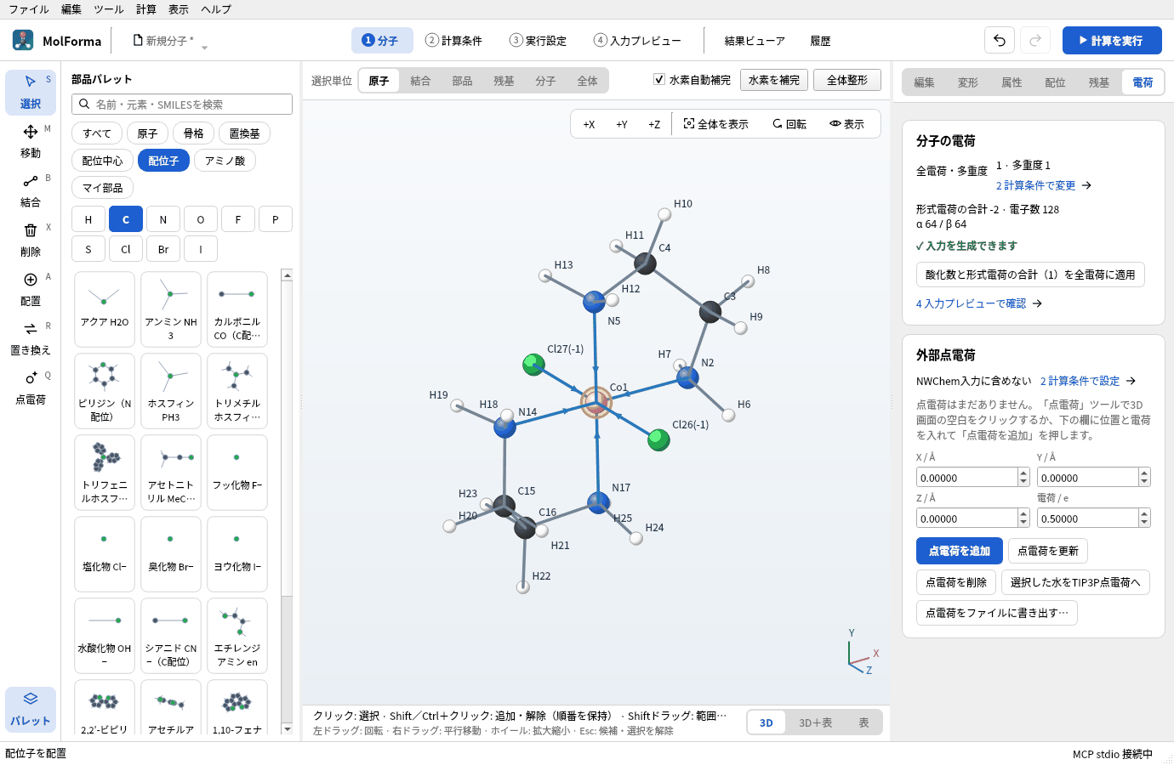Expand the 表示 view options dropdown
Viewport: 1174px width, 765px height.
pos(847,124)
